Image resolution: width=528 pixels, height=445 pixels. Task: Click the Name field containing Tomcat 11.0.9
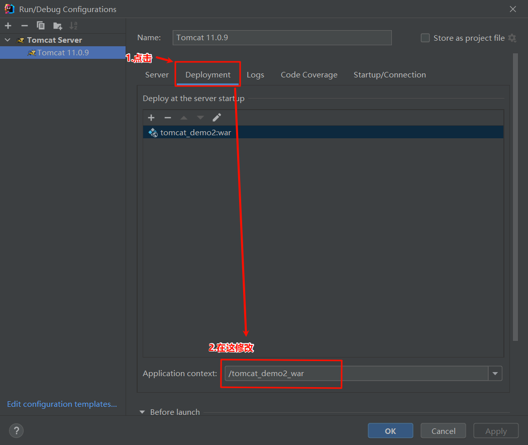pyautogui.click(x=282, y=37)
